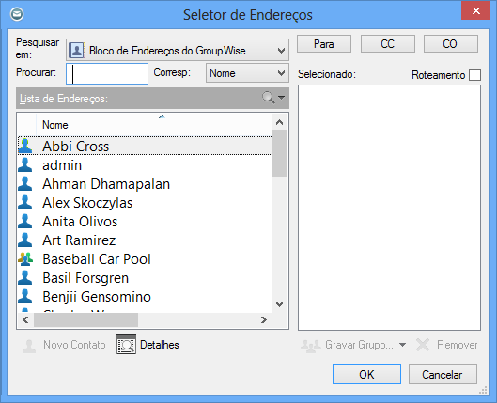Image resolution: width=497 pixels, height=403 pixels.
Task: Click the scroll left arrow of horizontal scrollbar
Action: (25, 320)
